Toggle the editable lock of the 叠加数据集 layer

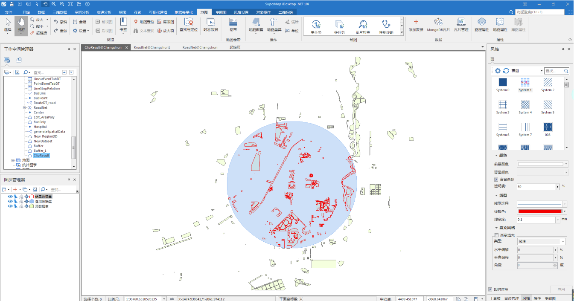[21, 201]
